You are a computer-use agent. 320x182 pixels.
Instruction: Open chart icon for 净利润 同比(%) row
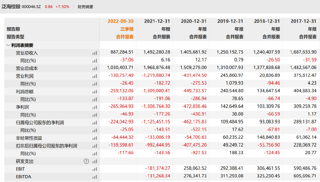[95, 115]
